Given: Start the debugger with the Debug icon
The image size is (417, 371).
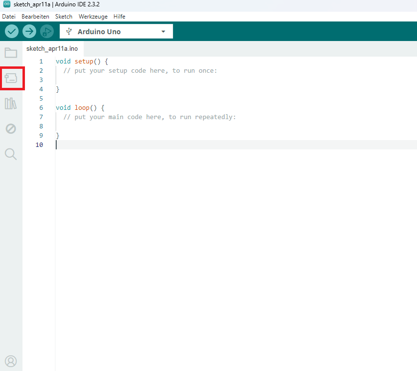Looking at the screenshot, I should 47,32.
